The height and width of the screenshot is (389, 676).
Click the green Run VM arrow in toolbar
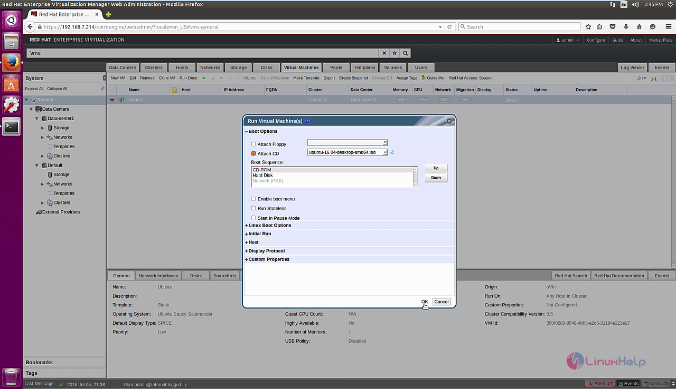coord(204,78)
